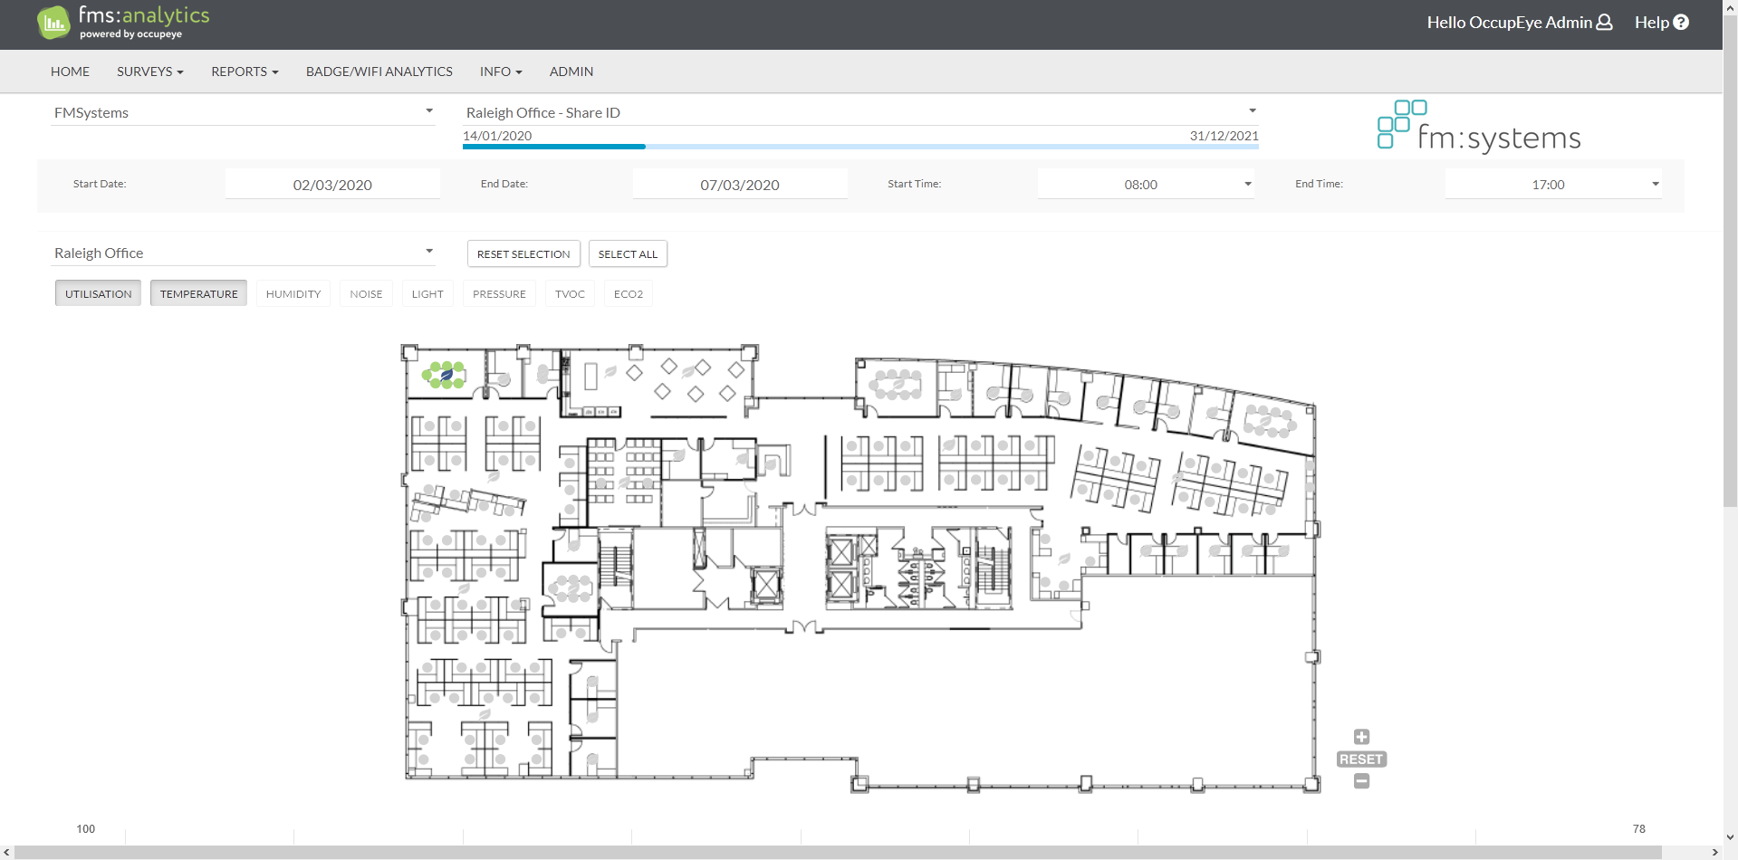
Task: Click the fms:analytics logo icon
Action: point(53,23)
